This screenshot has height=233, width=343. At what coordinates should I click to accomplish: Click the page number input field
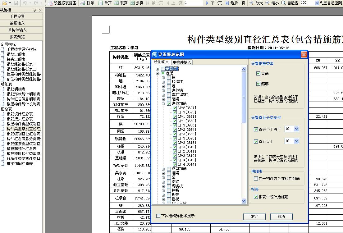[x=194, y=3]
